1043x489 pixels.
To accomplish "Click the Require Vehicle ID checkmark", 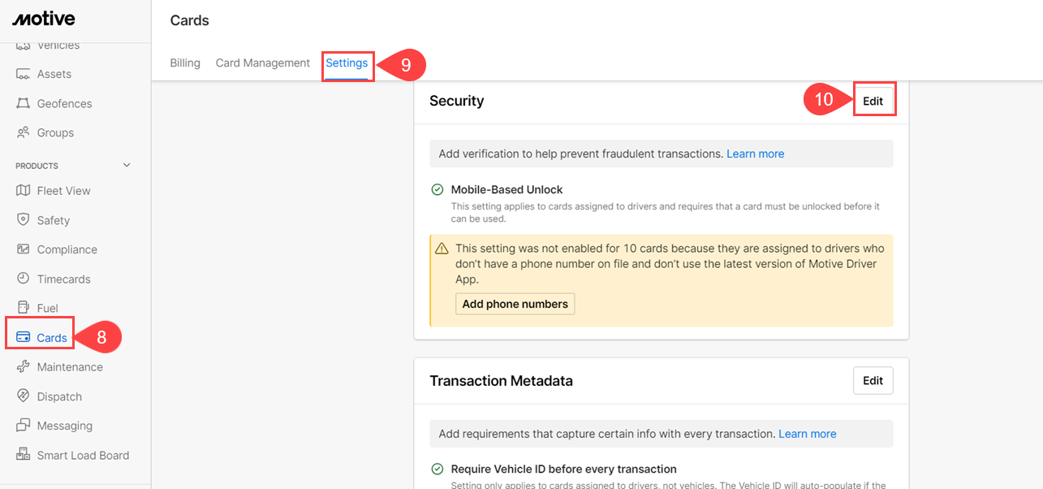I will (x=437, y=469).
